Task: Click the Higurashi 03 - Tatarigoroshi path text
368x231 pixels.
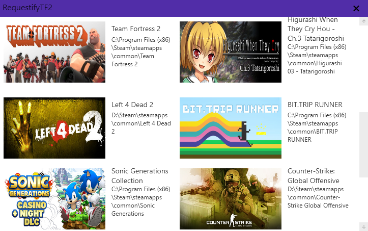Action: [317, 59]
